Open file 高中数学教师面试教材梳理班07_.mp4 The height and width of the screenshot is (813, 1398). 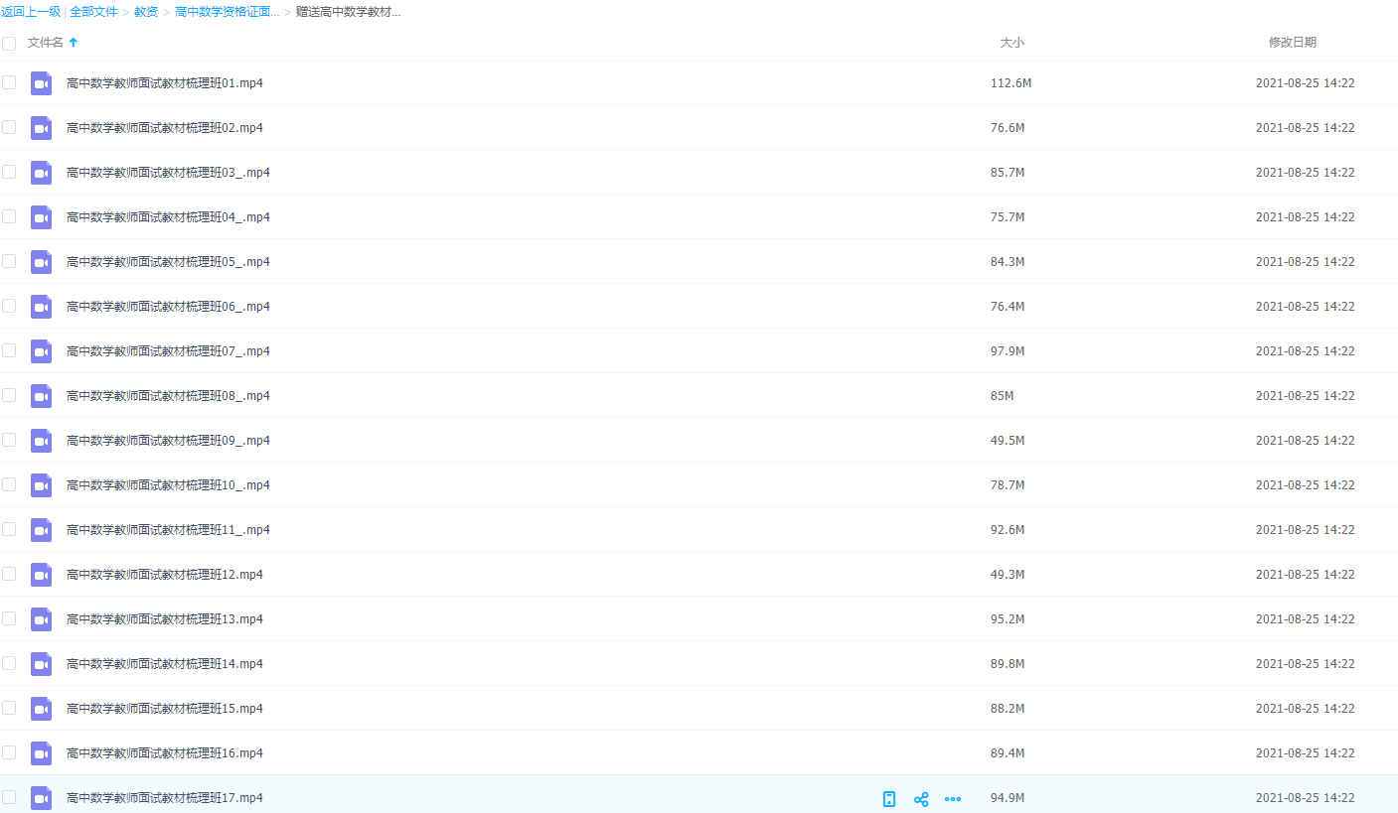pyautogui.click(x=168, y=351)
